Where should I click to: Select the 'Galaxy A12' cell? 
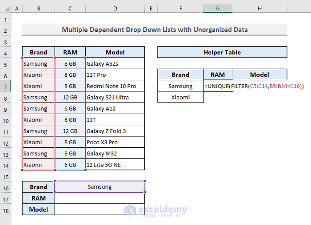(115, 109)
